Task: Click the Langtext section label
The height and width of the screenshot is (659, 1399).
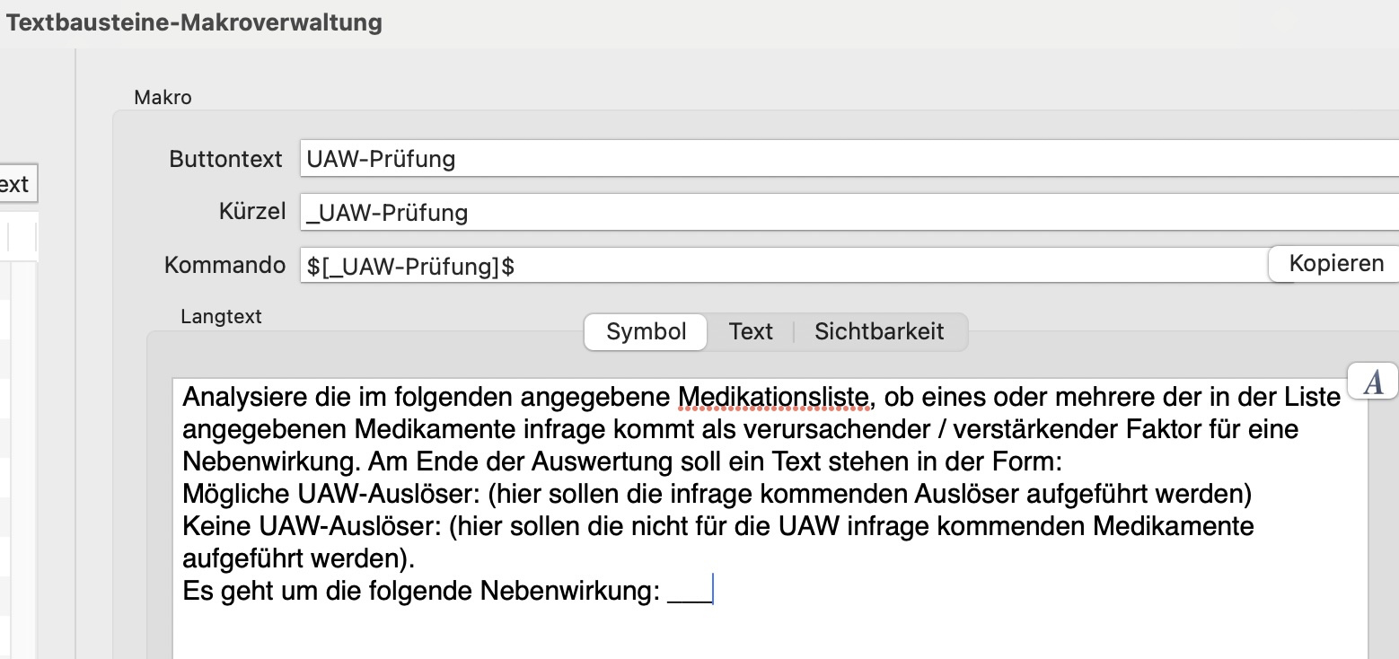Action: 221,317
